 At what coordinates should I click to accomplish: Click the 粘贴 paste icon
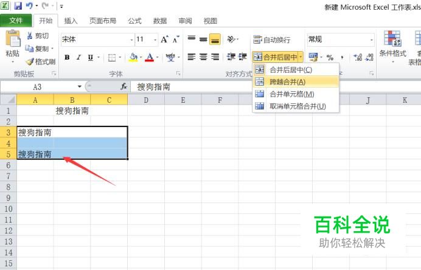pos(13,40)
